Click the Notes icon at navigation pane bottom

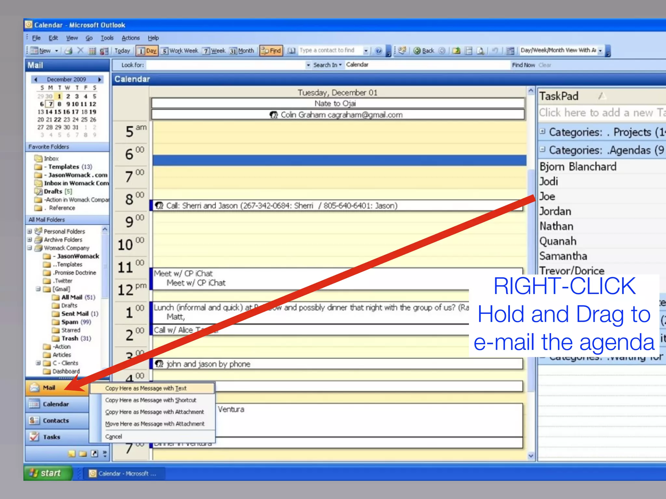72,454
